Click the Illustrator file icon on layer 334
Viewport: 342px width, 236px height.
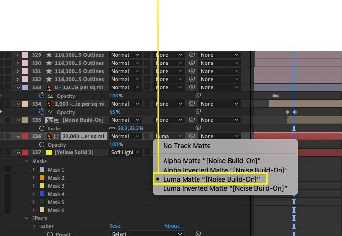50,104
